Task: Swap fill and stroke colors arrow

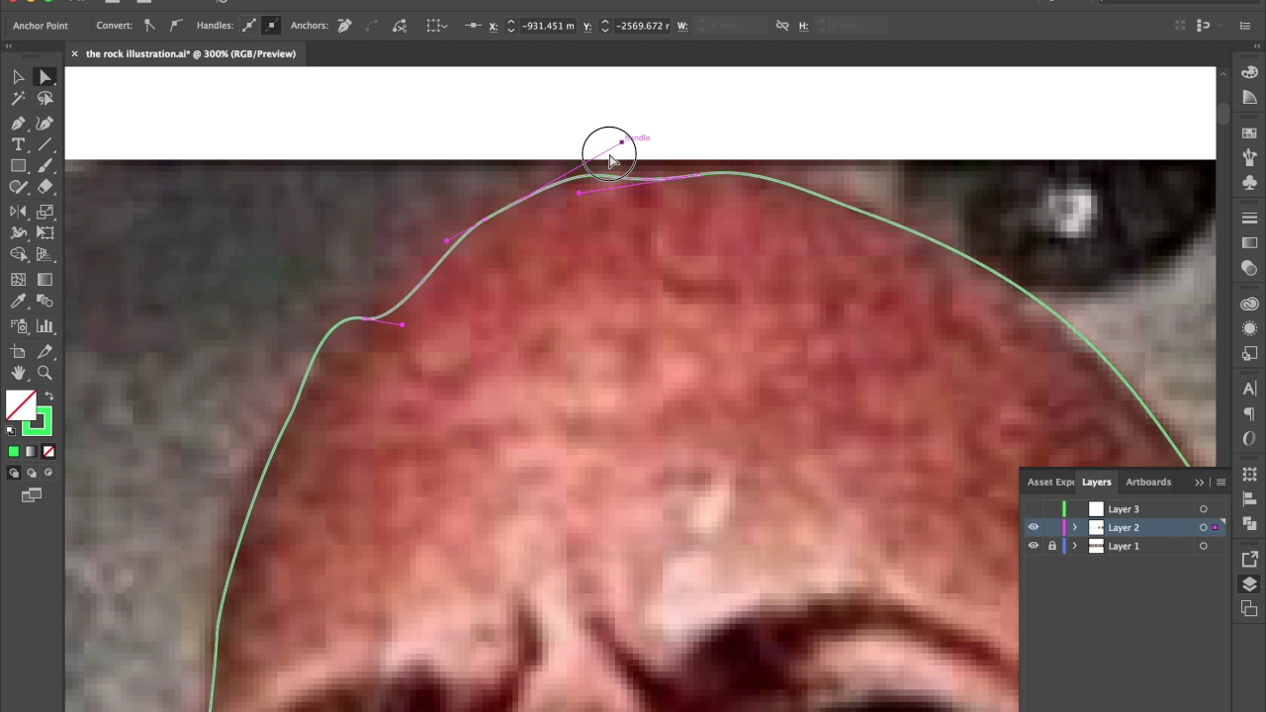Action: (48, 397)
